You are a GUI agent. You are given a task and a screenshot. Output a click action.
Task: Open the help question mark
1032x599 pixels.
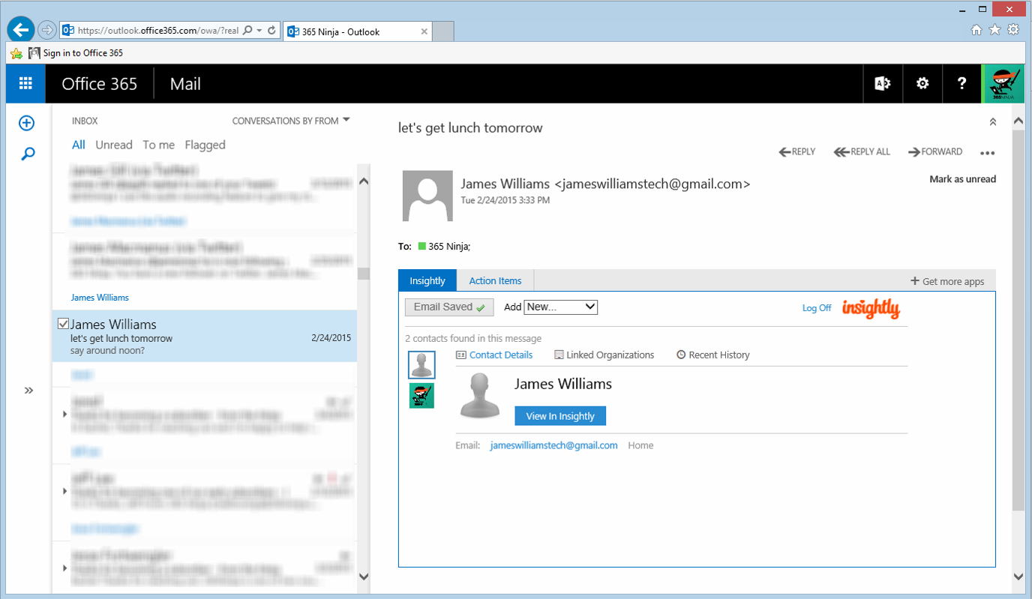(x=962, y=84)
